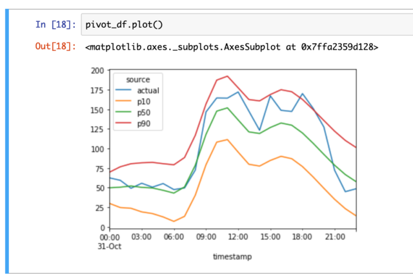Click the 50 y-axis tick label
Viewport: 413px width, 277px height.
pyautogui.click(x=99, y=188)
